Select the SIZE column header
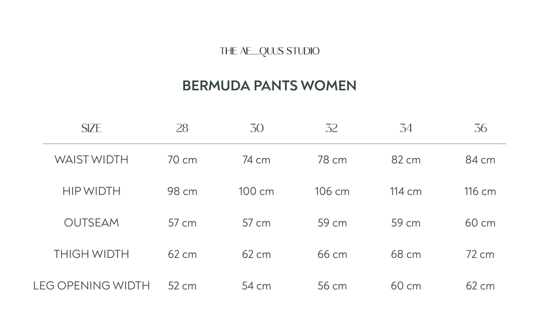 tap(91, 129)
